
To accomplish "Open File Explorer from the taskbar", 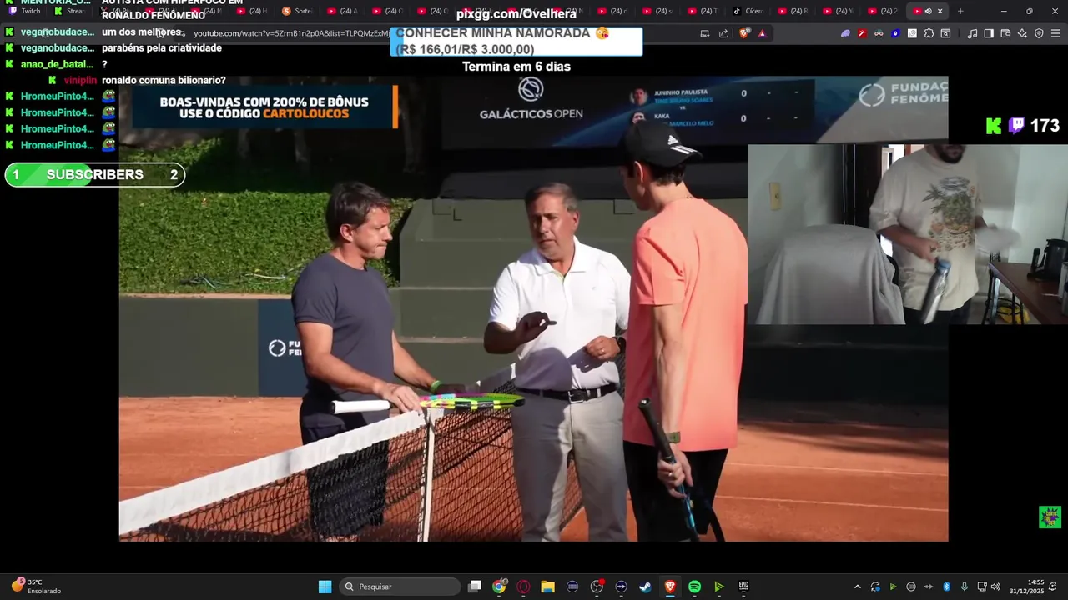I will (x=547, y=587).
